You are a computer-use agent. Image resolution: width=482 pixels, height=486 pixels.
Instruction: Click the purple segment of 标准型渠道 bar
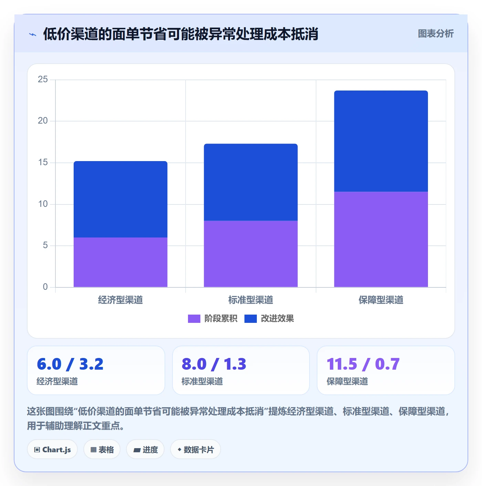click(x=251, y=254)
